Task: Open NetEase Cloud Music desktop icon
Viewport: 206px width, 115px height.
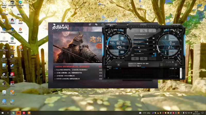Action: coord(12,75)
